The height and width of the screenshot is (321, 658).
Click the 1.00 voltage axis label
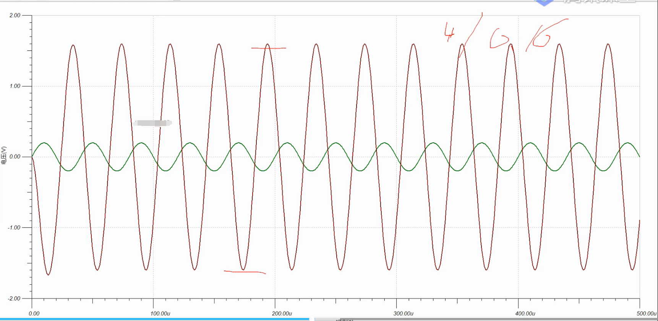pos(15,86)
